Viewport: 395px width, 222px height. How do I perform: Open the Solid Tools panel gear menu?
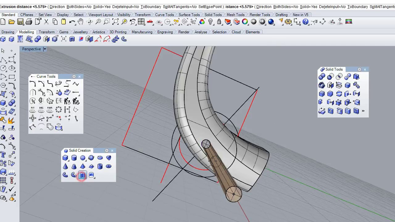pos(360,69)
